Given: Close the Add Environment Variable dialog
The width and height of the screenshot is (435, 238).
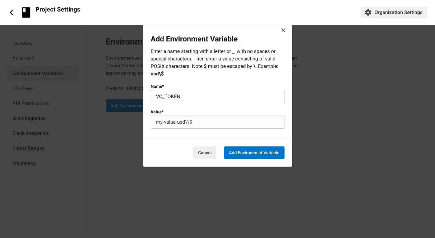Looking at the screenshot, I should point(283,30).
